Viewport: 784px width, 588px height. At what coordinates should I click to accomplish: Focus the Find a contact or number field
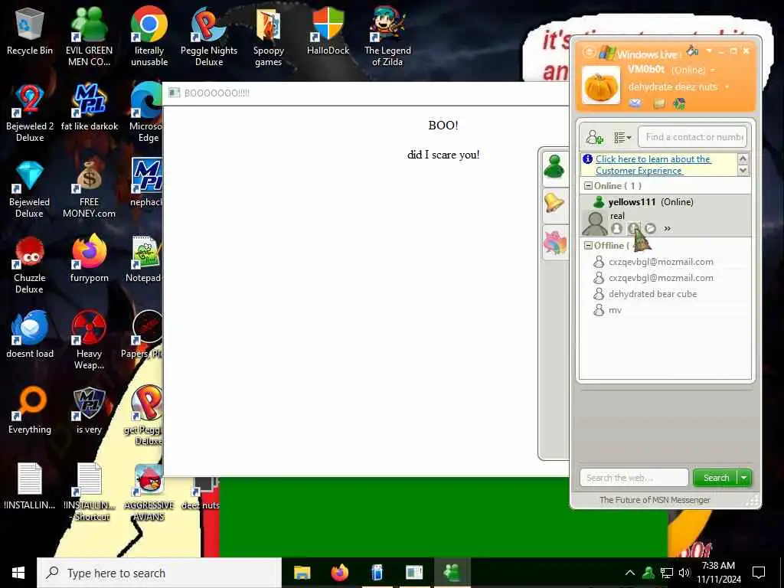[692, 137]
